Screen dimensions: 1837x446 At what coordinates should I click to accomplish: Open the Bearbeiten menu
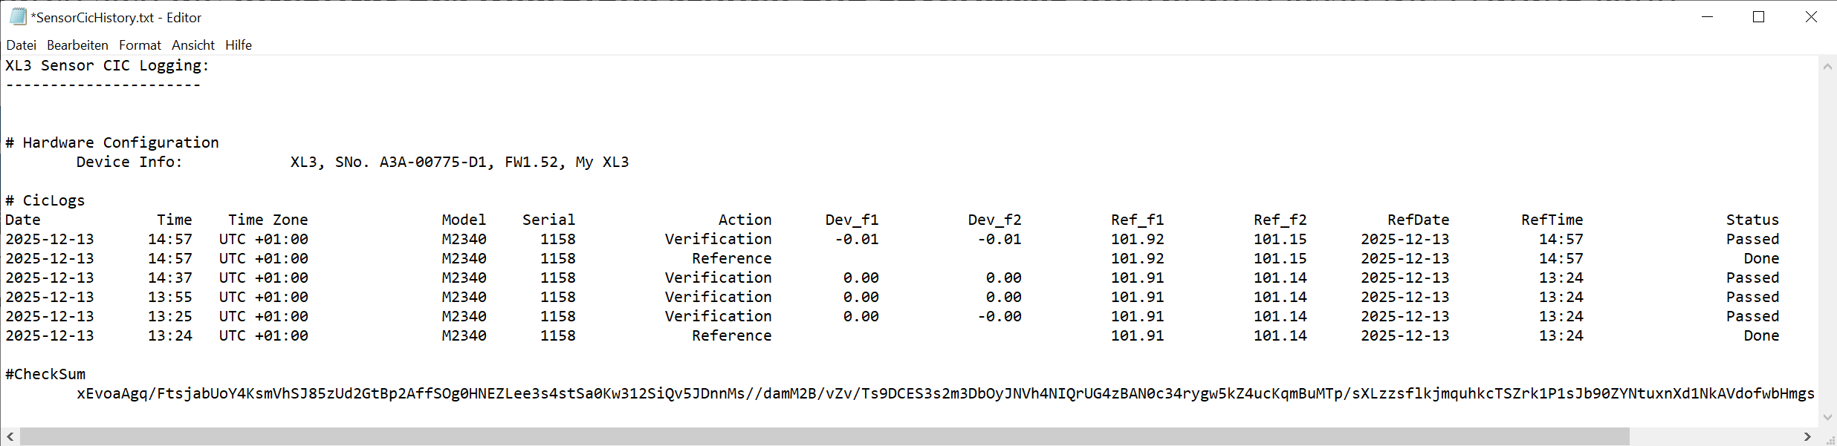[x=77, y=45]
